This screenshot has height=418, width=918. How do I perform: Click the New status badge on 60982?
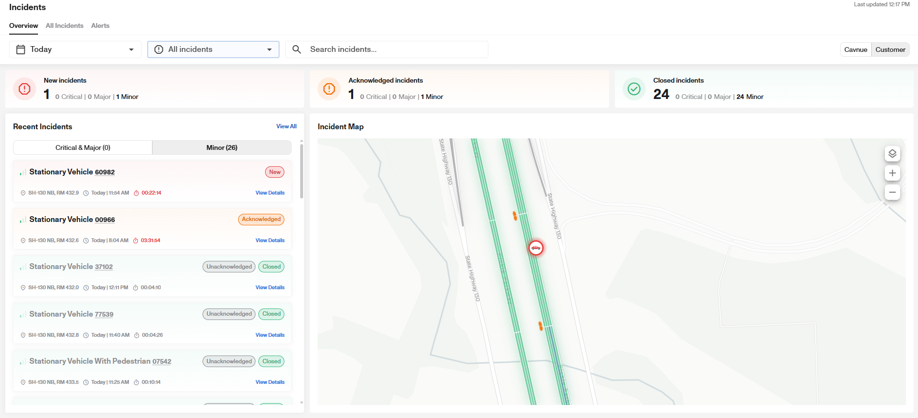point(275,172)
